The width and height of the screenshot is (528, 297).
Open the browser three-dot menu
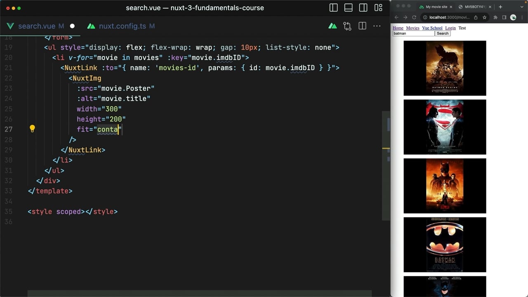pos(522,17)
